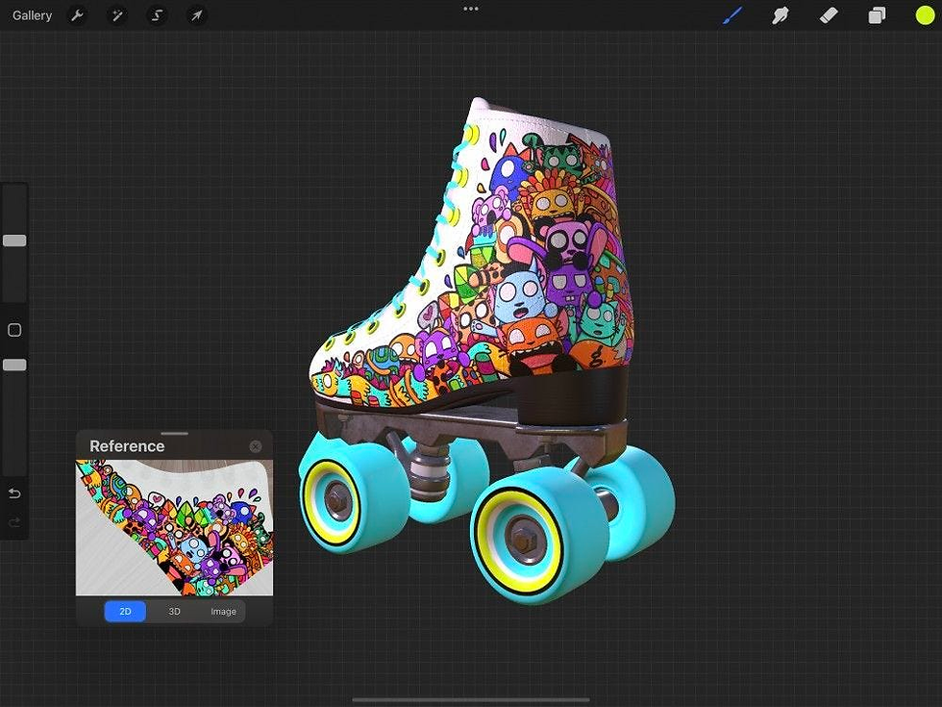
Task: Return to the Gallery
Action: [x=32, y=15]
